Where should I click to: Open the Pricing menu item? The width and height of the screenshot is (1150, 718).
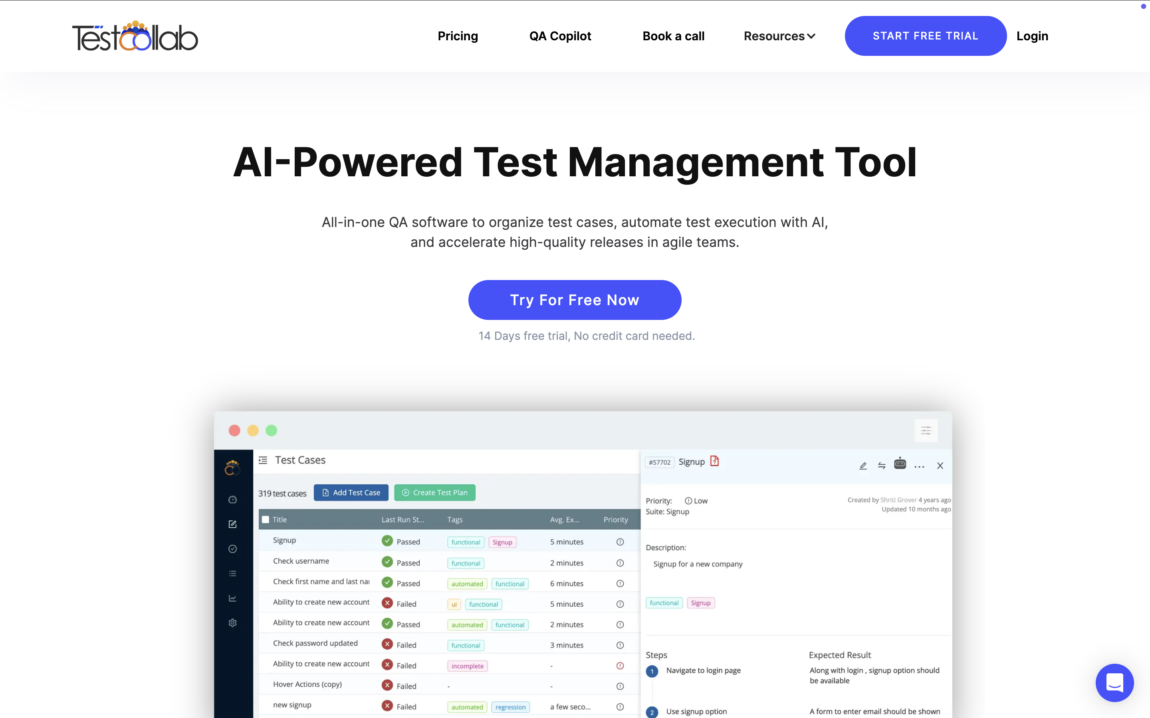tap(458, 36)
